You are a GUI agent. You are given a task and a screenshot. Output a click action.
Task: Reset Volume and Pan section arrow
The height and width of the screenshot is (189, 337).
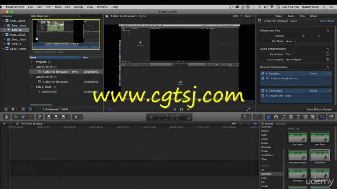click(x=328, y=31)
